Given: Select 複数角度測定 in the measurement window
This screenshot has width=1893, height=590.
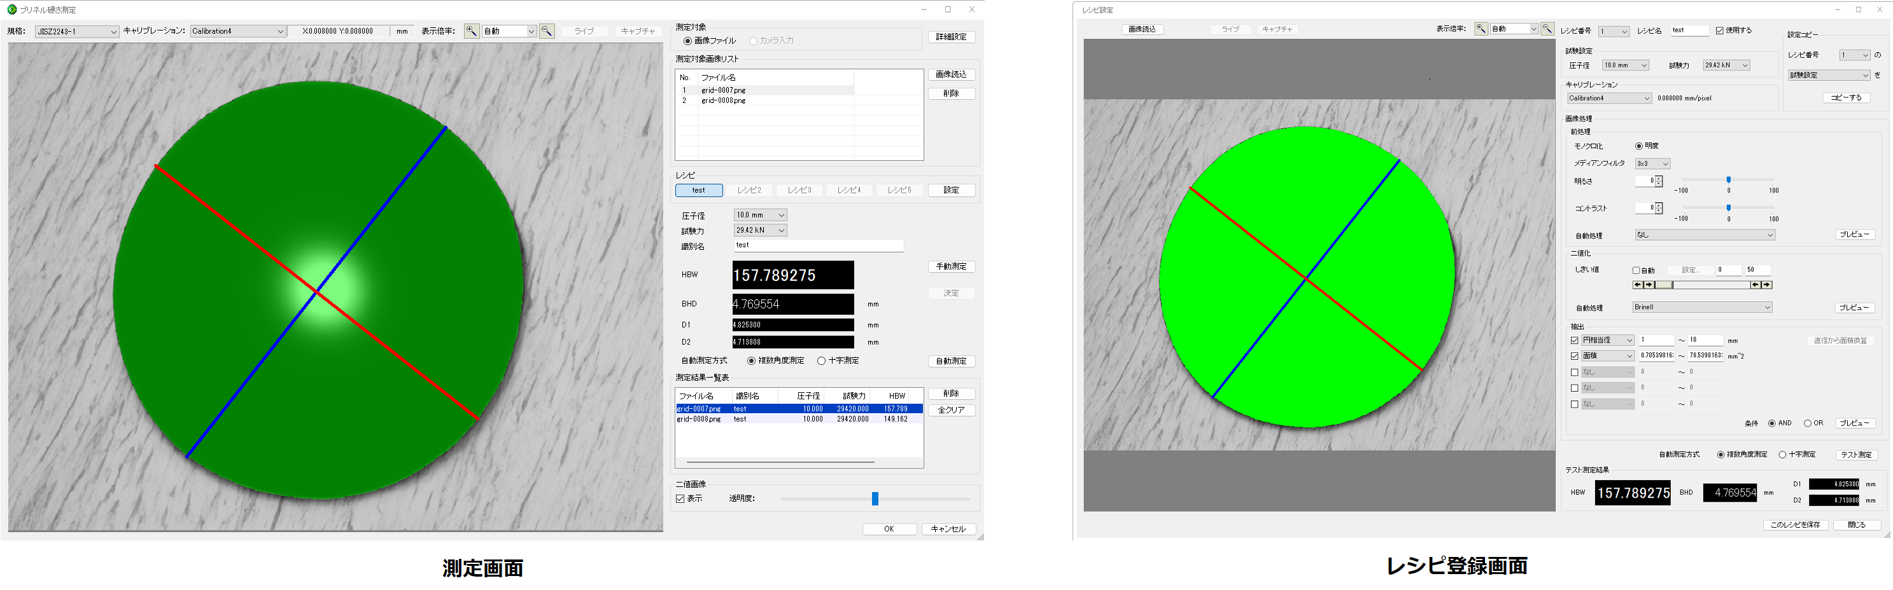Looking at the screenshot, I should tap(751, 361).
